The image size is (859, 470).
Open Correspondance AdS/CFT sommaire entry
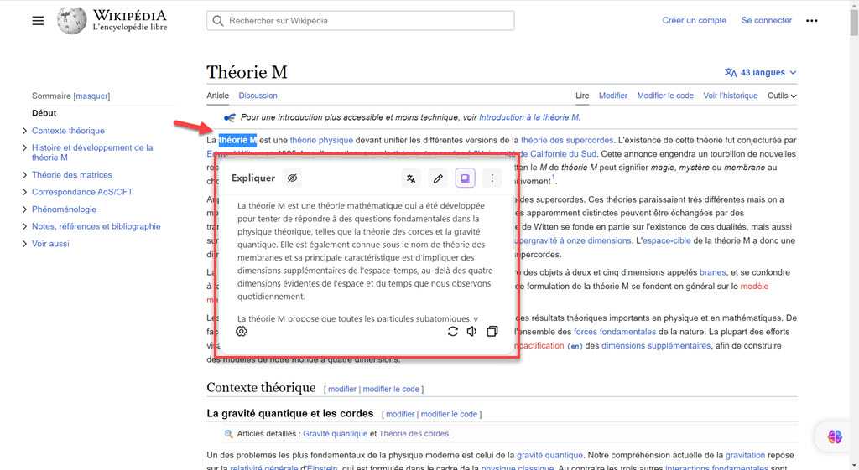(x=82, y=192)
